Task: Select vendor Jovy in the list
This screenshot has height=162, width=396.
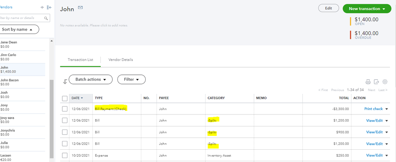Action: click(23, 107)
